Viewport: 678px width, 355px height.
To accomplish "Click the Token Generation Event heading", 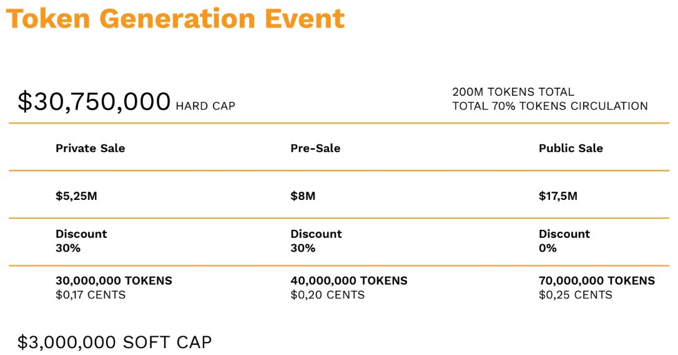I will point(175,18).
